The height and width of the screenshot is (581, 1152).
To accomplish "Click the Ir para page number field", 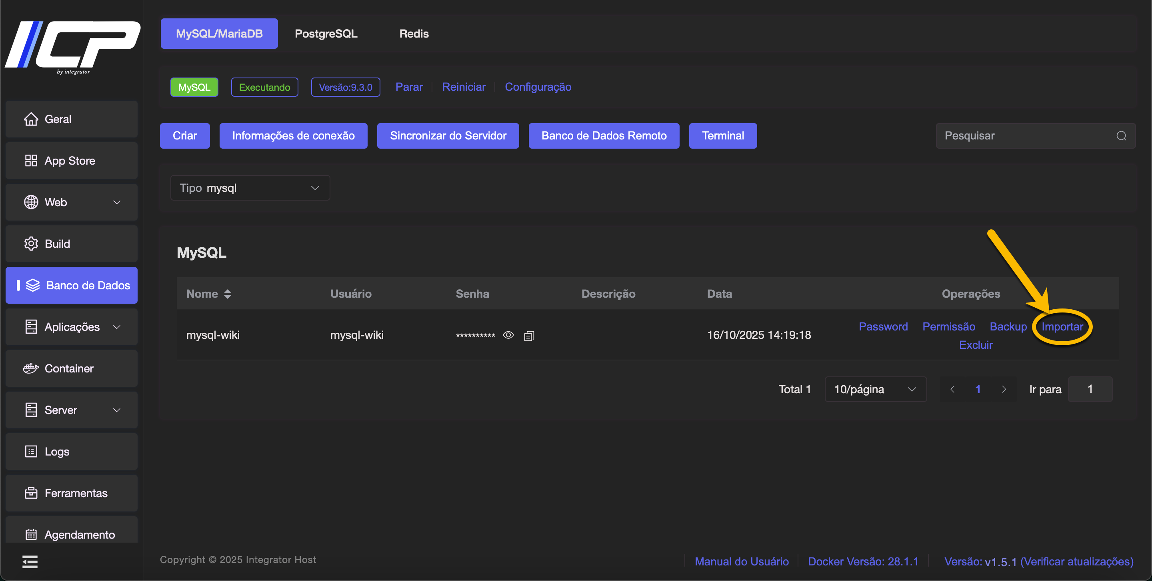I will [1090, 390].
